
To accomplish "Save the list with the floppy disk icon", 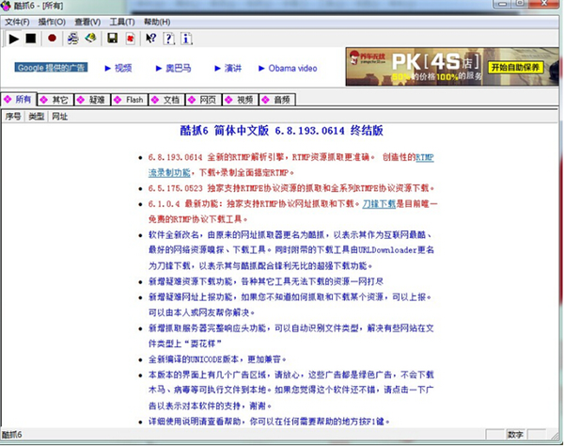I will click(x=113, y=39).
